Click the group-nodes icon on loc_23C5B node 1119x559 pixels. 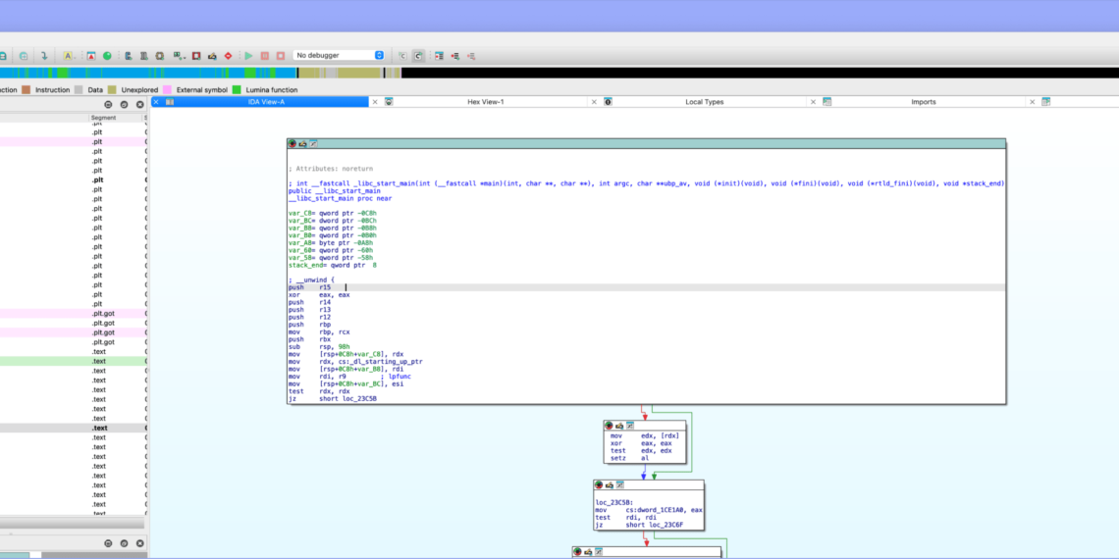[618, 485]
